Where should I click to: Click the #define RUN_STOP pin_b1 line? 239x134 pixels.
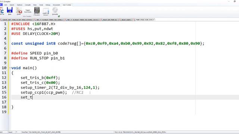point(38,58)
